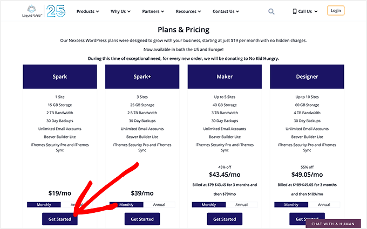Open the Resources menu
The image size is (367, 229).
(188, 11)
